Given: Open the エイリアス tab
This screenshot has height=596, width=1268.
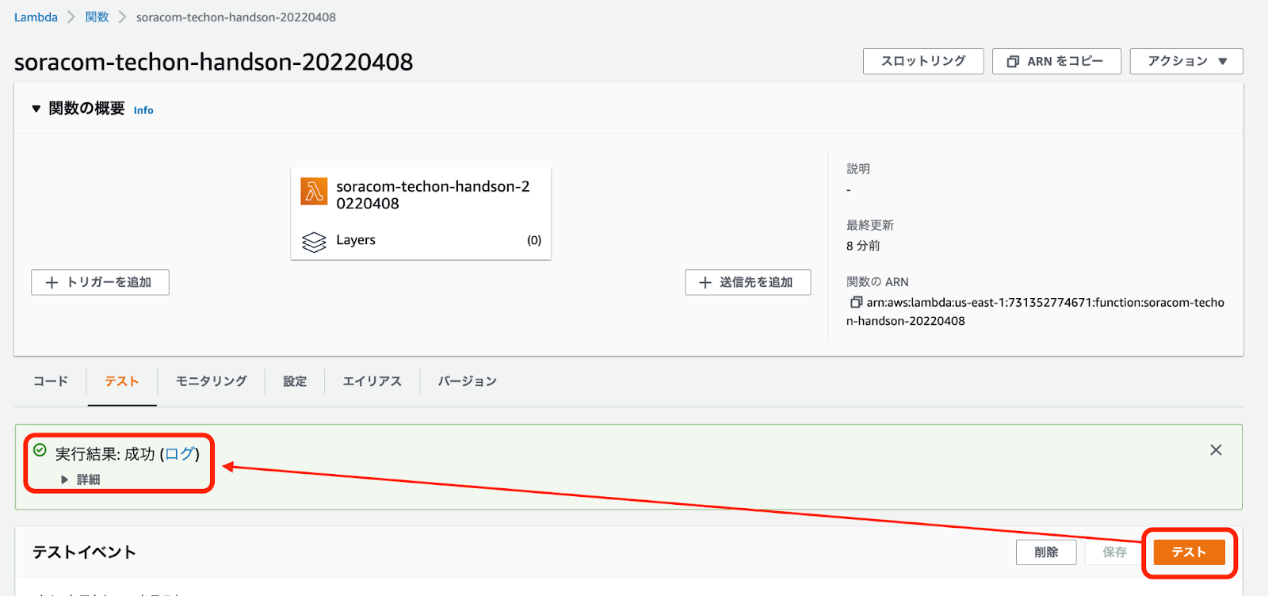Looking at the screenshot, I should tap(372, 381).
